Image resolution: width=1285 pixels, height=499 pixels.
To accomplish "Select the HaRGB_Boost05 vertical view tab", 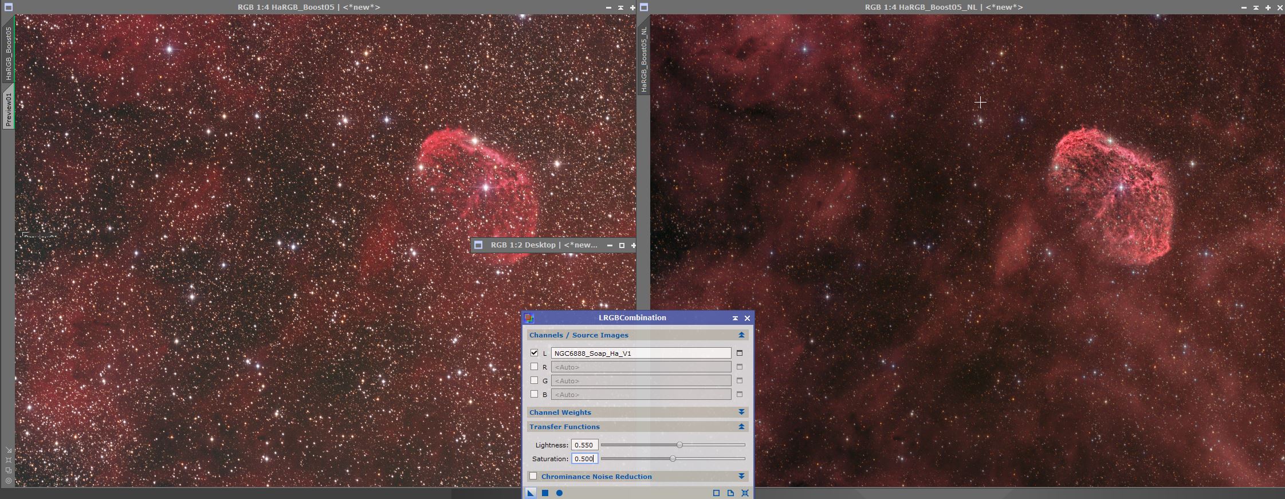I will 9,53.
